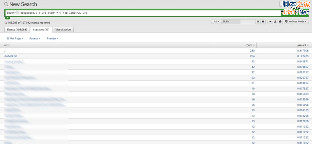Screen dimensions: 312x144
Task: Pause the running search job
Action: [258, 21]
